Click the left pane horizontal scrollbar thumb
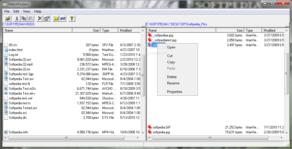292x149 pixels. tap(66, 138)
